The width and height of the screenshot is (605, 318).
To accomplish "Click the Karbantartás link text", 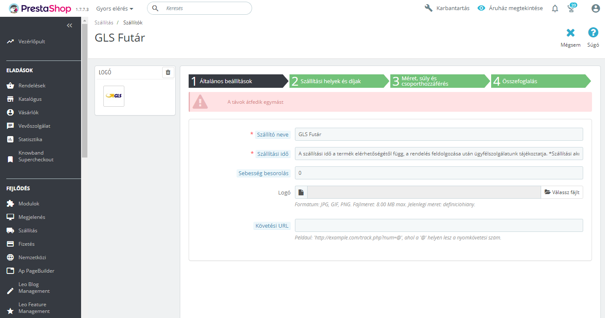I will pos(453,8).
